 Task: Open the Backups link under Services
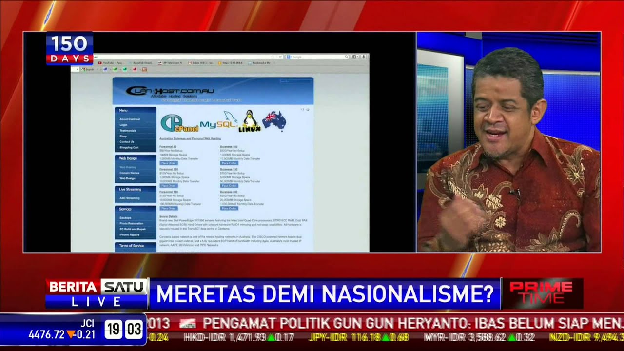125,218
